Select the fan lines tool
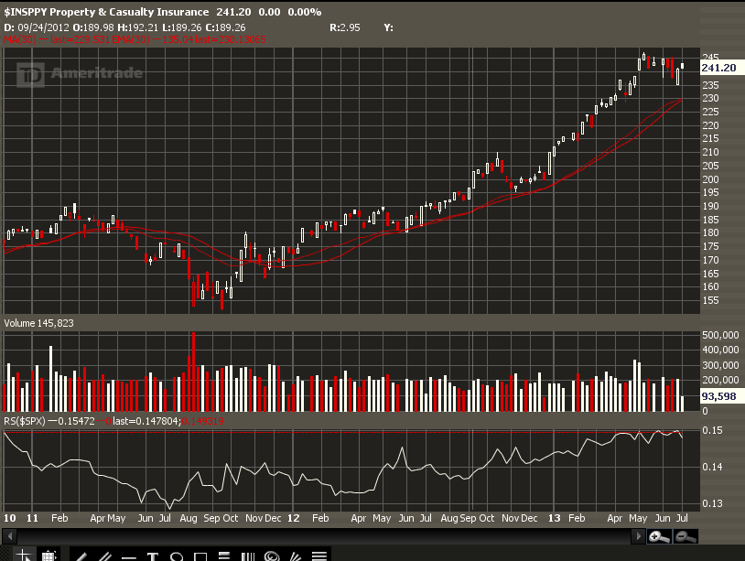 (x=296, y=555)
